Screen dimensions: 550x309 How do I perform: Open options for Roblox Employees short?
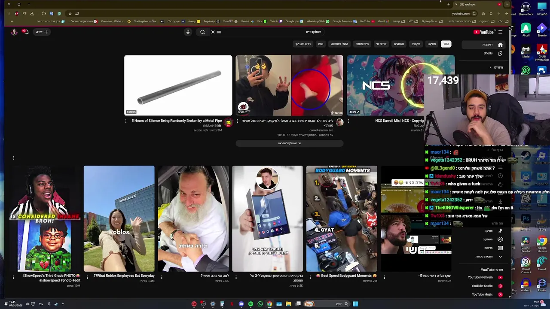tap(87, 277)
